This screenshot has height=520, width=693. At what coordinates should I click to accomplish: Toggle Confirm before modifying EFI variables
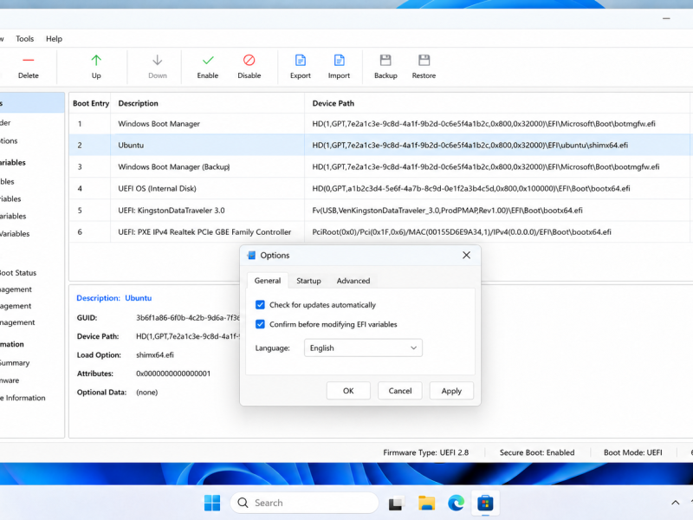point(260,324)
